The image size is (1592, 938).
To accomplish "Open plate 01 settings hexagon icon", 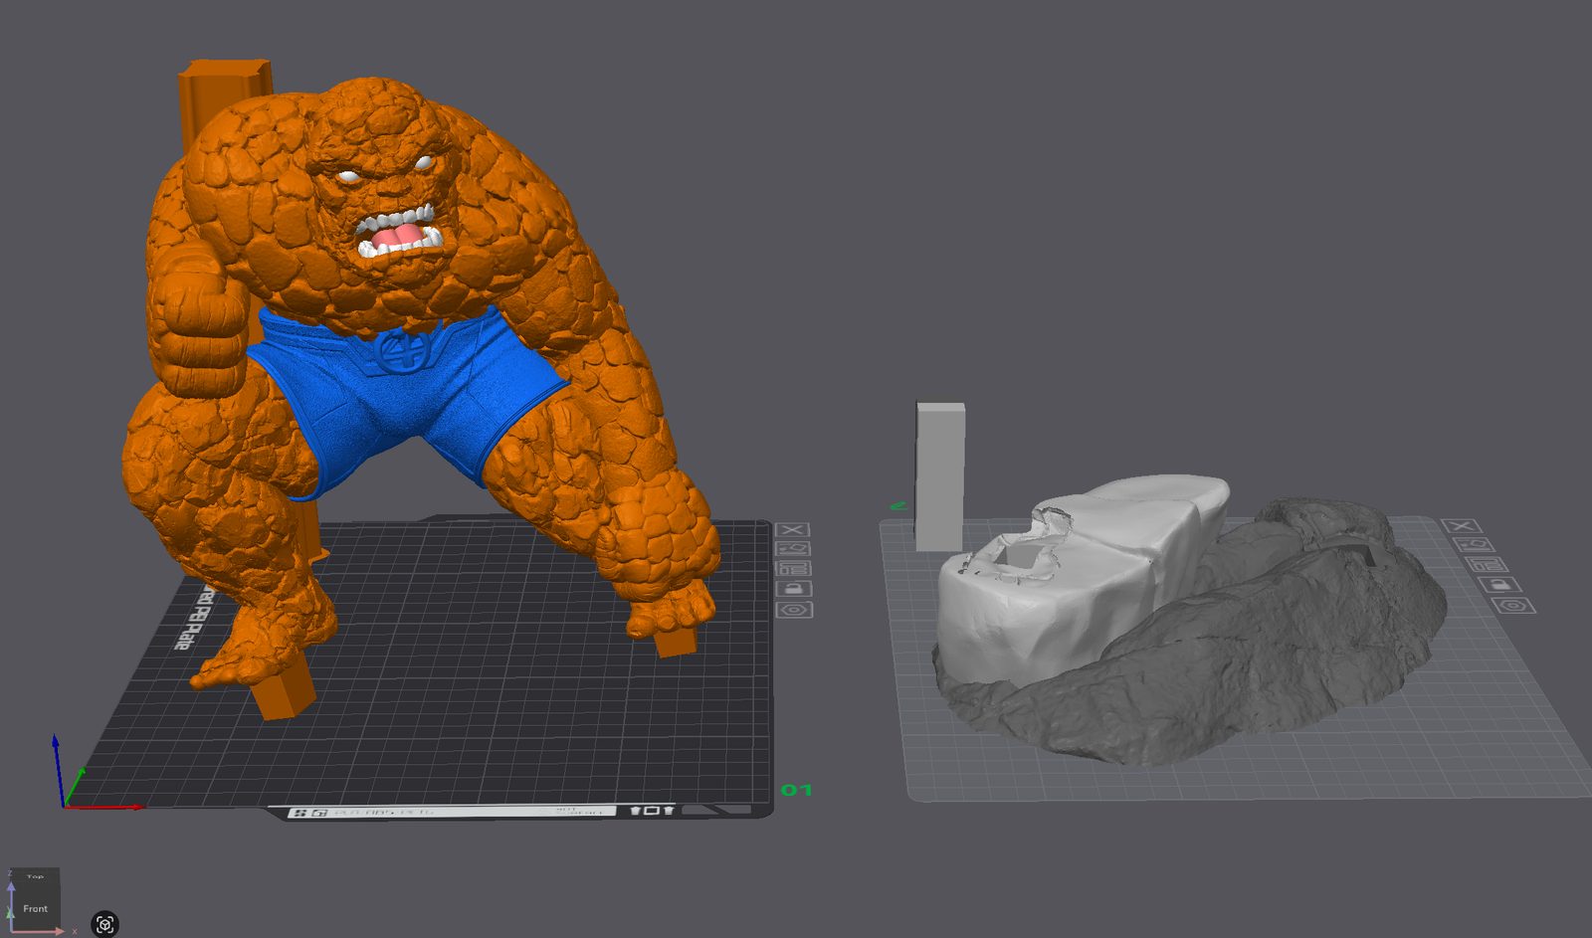I will pyautogui.click(x=794, y=610).
